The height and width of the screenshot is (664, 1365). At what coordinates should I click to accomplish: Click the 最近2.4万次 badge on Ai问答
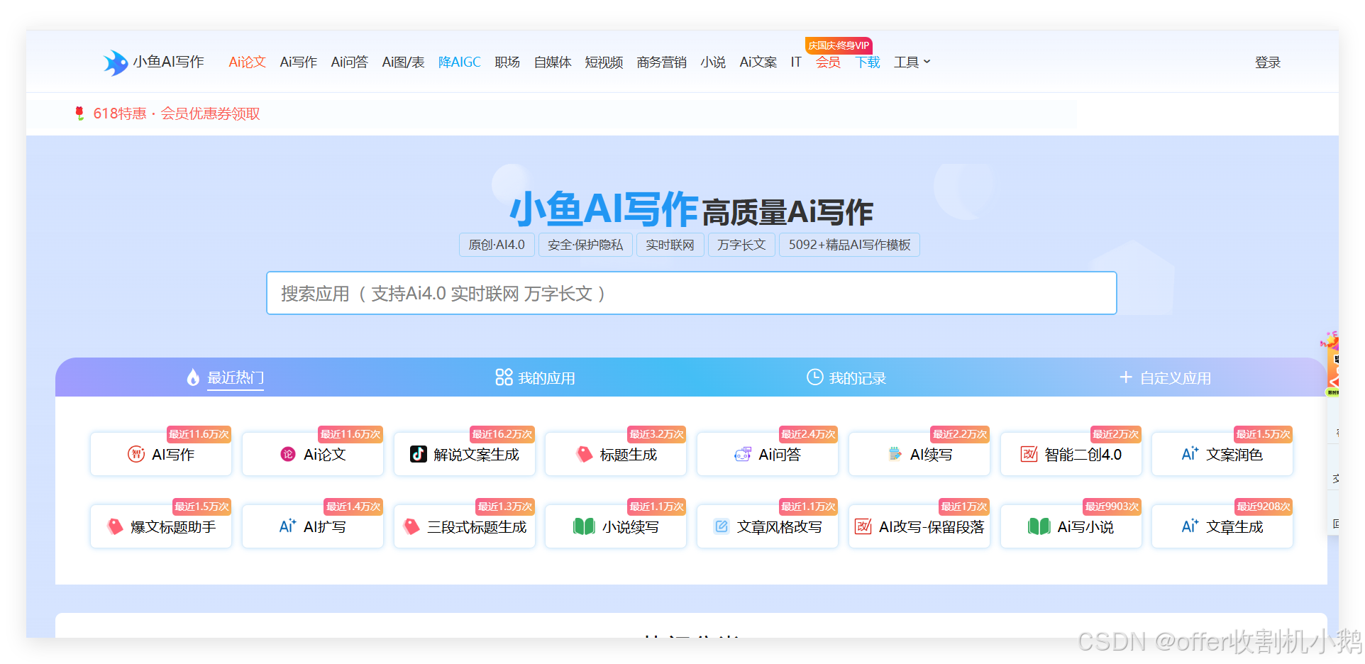pyautogui.click(x=809, y=434)
